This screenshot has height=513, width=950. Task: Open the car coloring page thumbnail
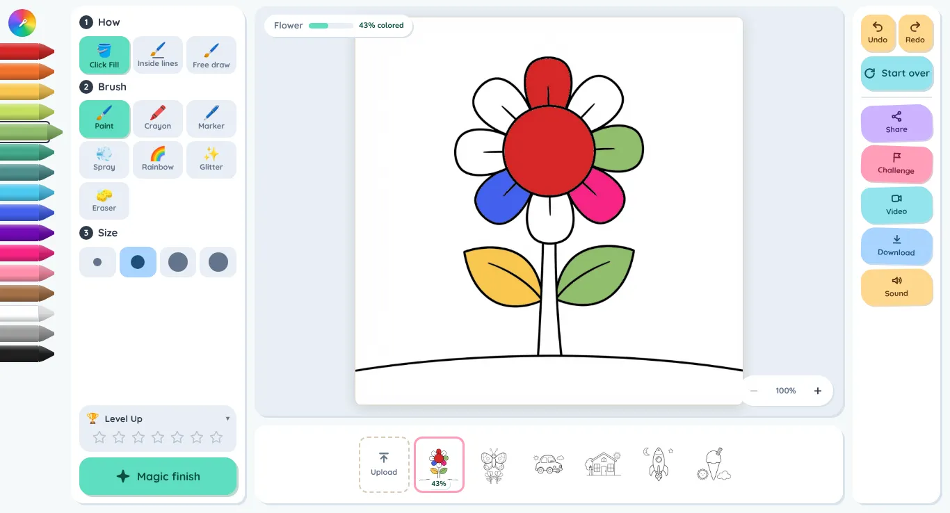tap(548, 464)
